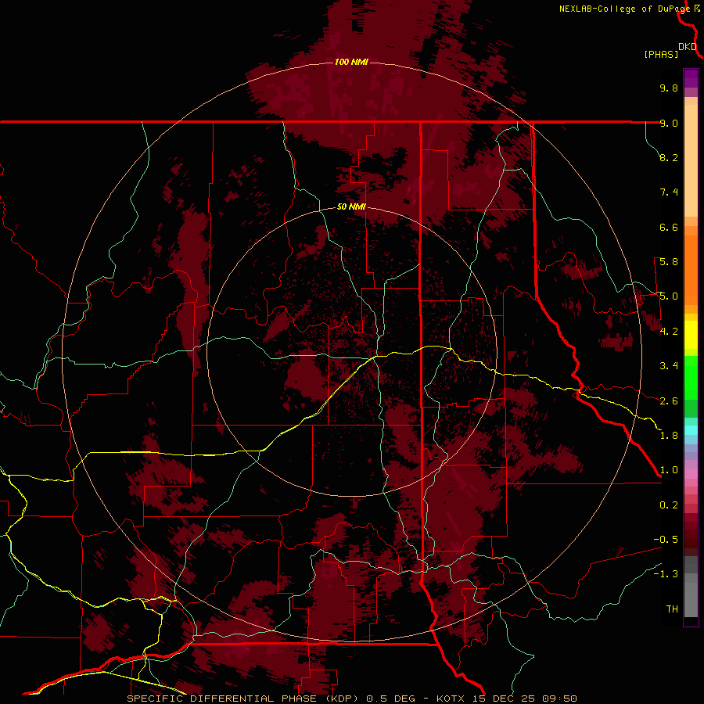Screen dimensions: 704x704
Task: Click the 50 NMI range ring label
Action: pyautogui.click(x=351, y=207)
